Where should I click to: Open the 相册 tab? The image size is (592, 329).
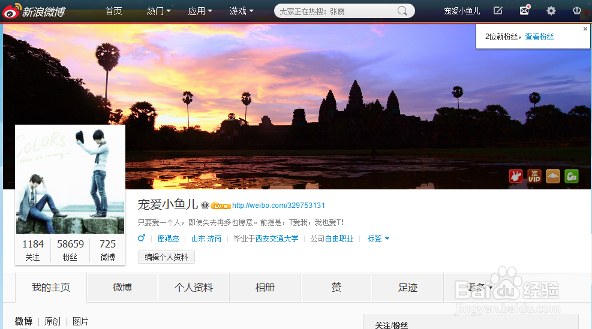(x=265, y=288)
